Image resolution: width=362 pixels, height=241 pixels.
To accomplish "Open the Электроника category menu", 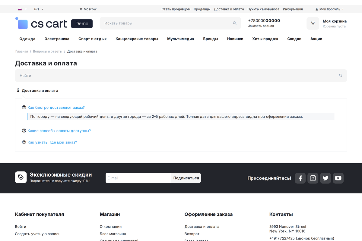I will (x=57, y=39).
